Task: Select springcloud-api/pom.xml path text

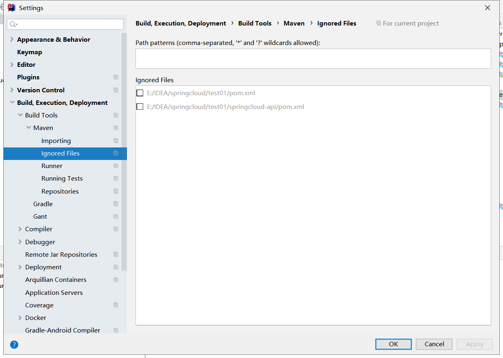Action: [226, 107]
